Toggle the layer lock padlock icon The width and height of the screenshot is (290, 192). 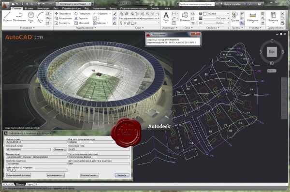click(129, 23)
